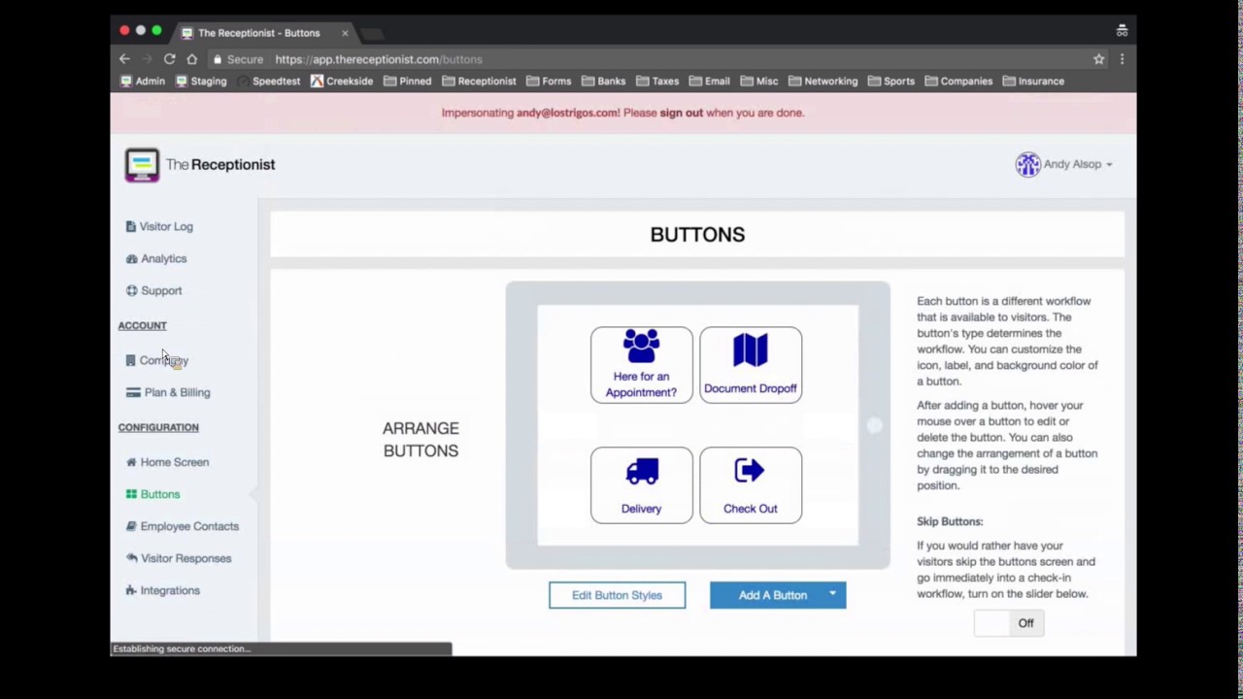Open the Email bookmarks folder
The width and height of the screenshot is (1243, 699).
click(x=710, y=82)
